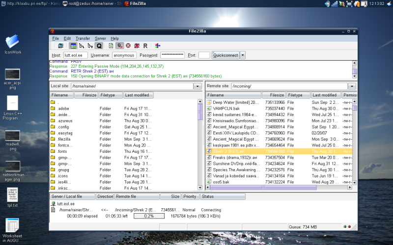The height and width of the screenshot is (245, 393).
Task: Expand the Remote site path dropdown
Action: (x=352, y=86)
